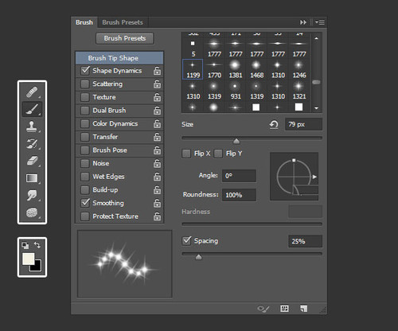
Task: Select the Brush tool in toolbar
Action: tap(32, 109)
